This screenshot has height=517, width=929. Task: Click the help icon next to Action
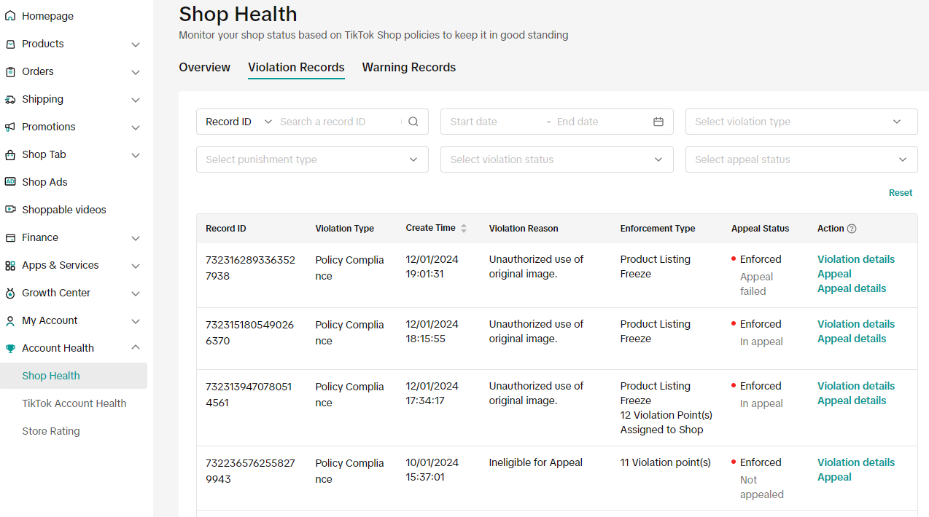point(852,229)
